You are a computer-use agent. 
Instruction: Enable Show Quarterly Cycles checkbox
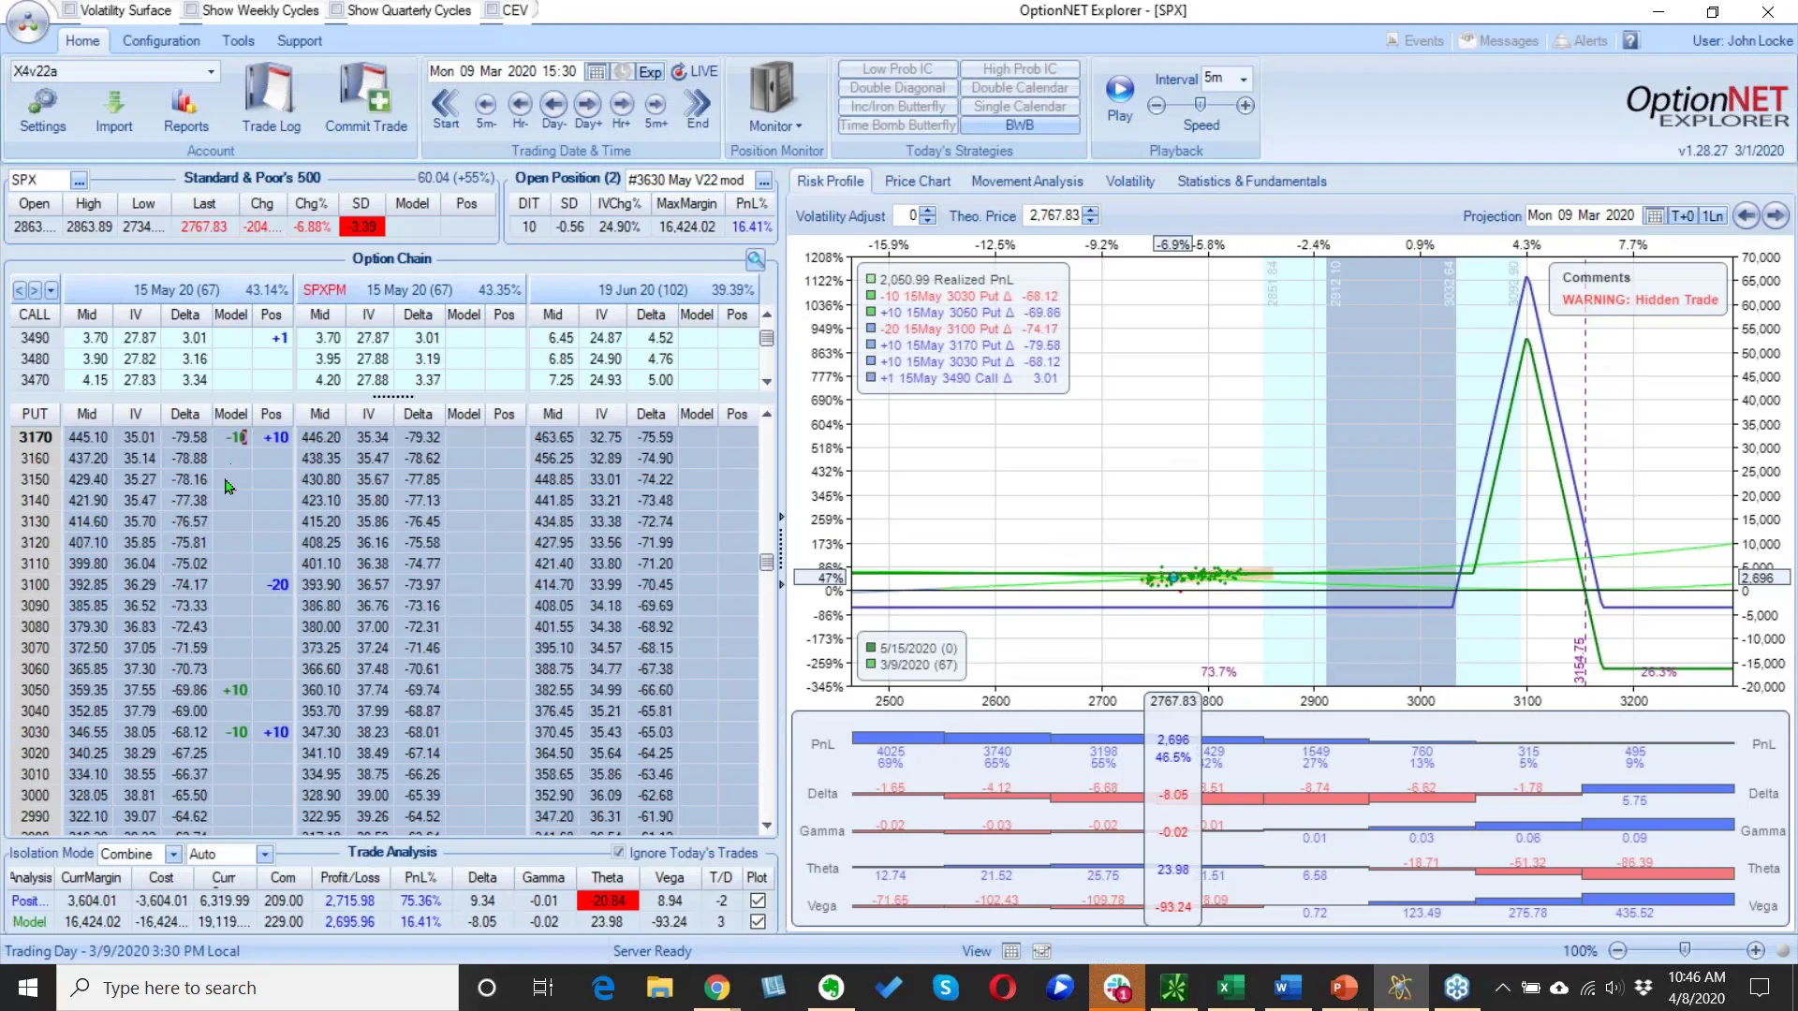336,10
